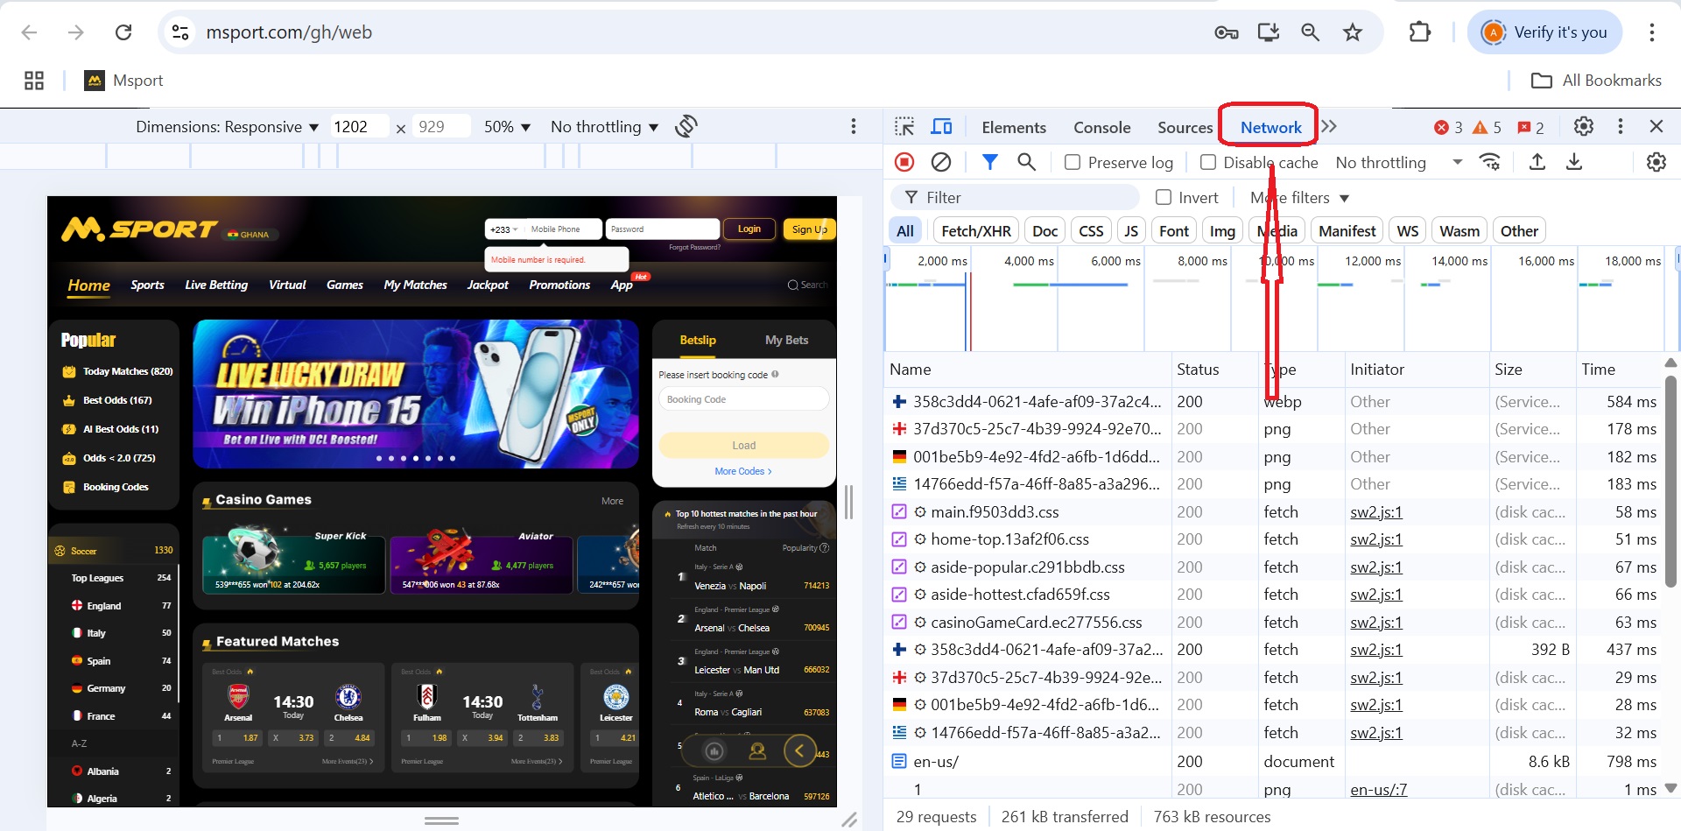Viewport: 1681px width, 831px height.
Task: Open the Dimensions Responsive dropdown
Action: click(x=227, y=127)
